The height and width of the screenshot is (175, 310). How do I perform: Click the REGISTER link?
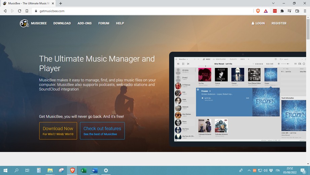pyautogui.click(x=279, y=23)
